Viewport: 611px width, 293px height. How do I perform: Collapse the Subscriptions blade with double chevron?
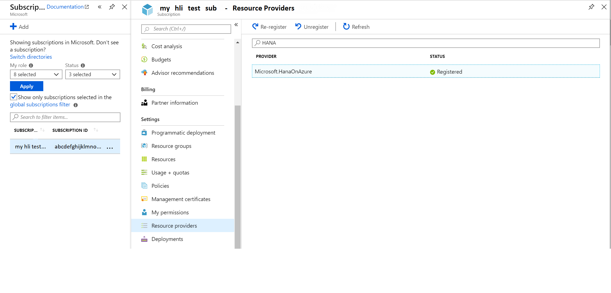click(100, 7)
